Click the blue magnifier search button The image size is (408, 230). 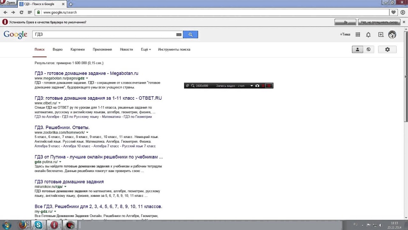click(190, 34)
